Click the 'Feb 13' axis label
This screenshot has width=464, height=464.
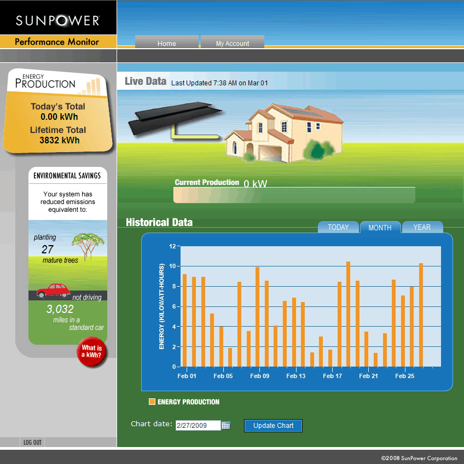coord(295,376)
